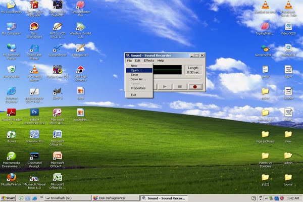Select the JCreator Pro shortcut
Screen dimensions: 303x202
tap(34, 136)
